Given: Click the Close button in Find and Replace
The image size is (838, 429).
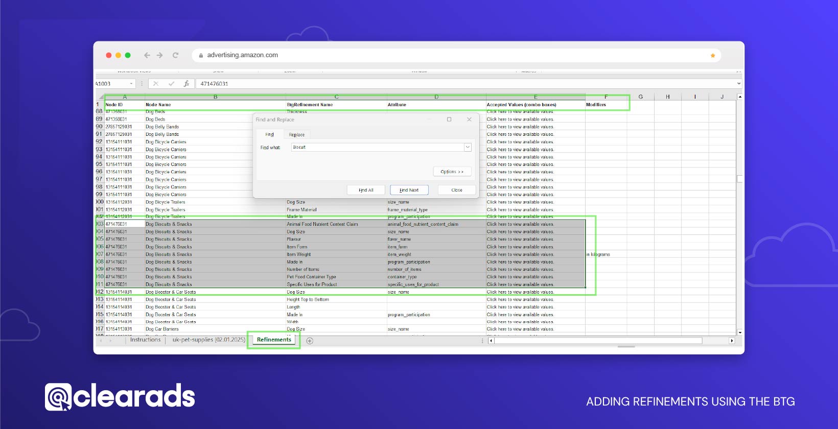Looking at the screenshot, I should click(x=457, y=190).
